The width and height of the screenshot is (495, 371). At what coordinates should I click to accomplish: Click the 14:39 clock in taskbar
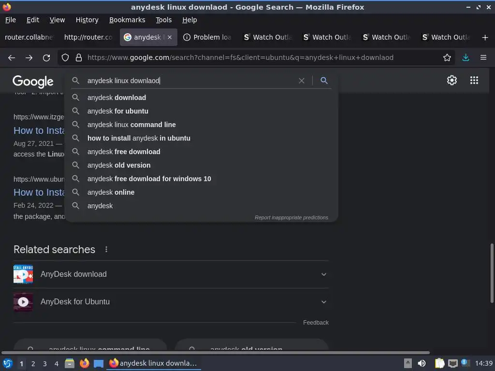click(x=484, y=363)
